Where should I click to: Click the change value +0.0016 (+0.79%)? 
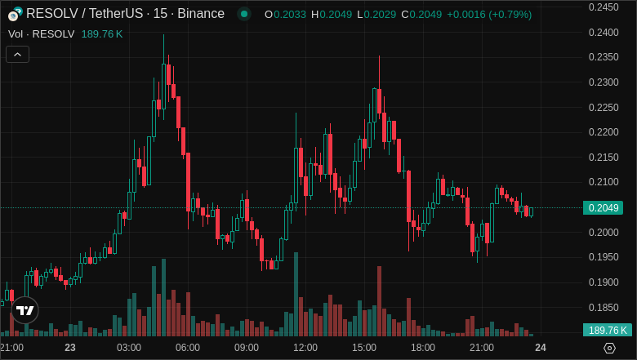coord(489,15)
